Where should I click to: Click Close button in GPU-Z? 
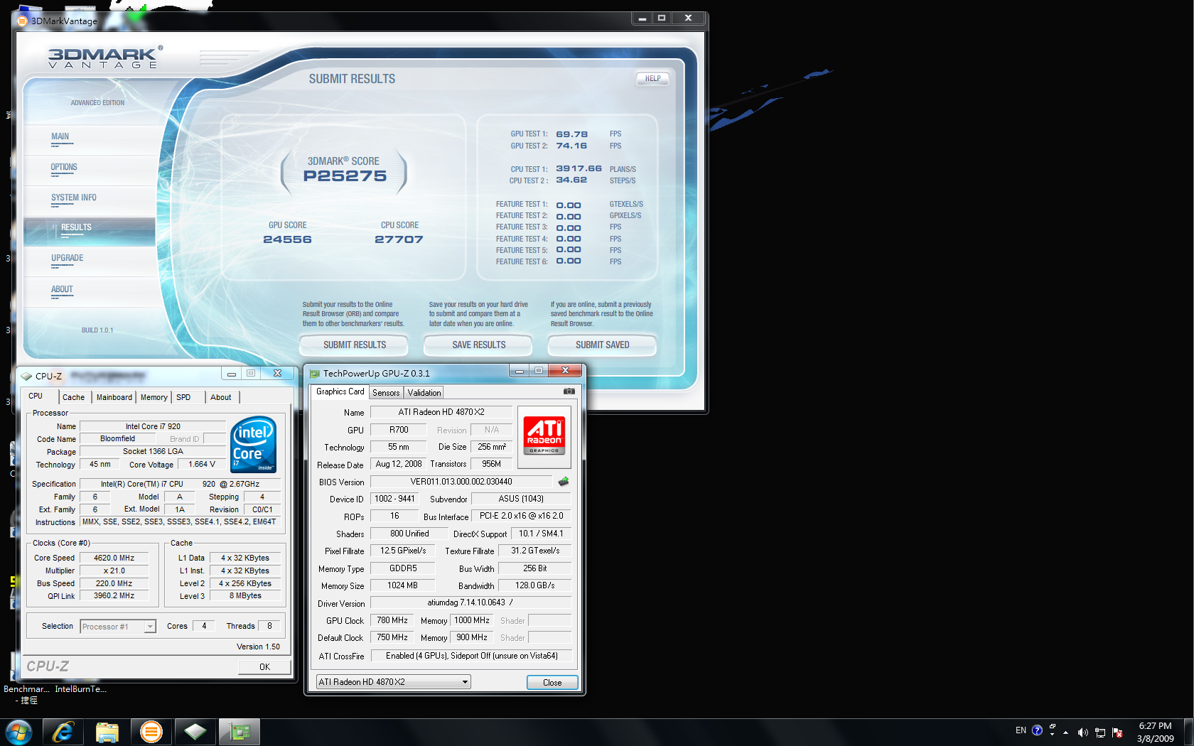[x=552, y=683]
